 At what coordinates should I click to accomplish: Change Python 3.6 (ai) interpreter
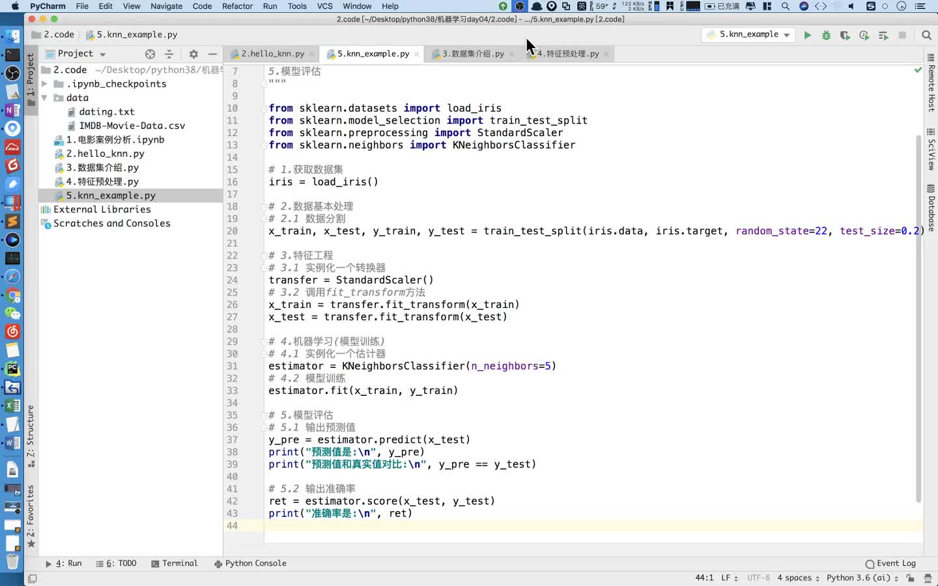[862, 578]
